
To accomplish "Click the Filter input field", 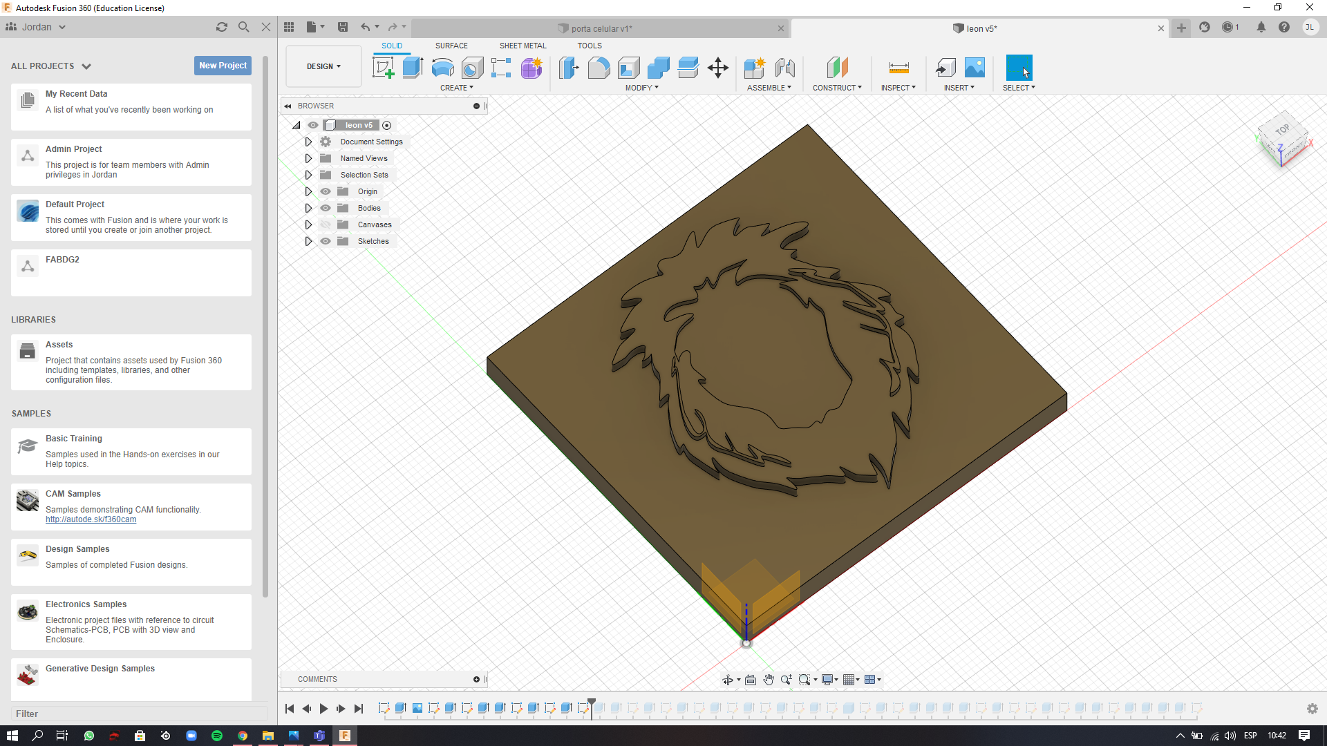I will 138,714.
